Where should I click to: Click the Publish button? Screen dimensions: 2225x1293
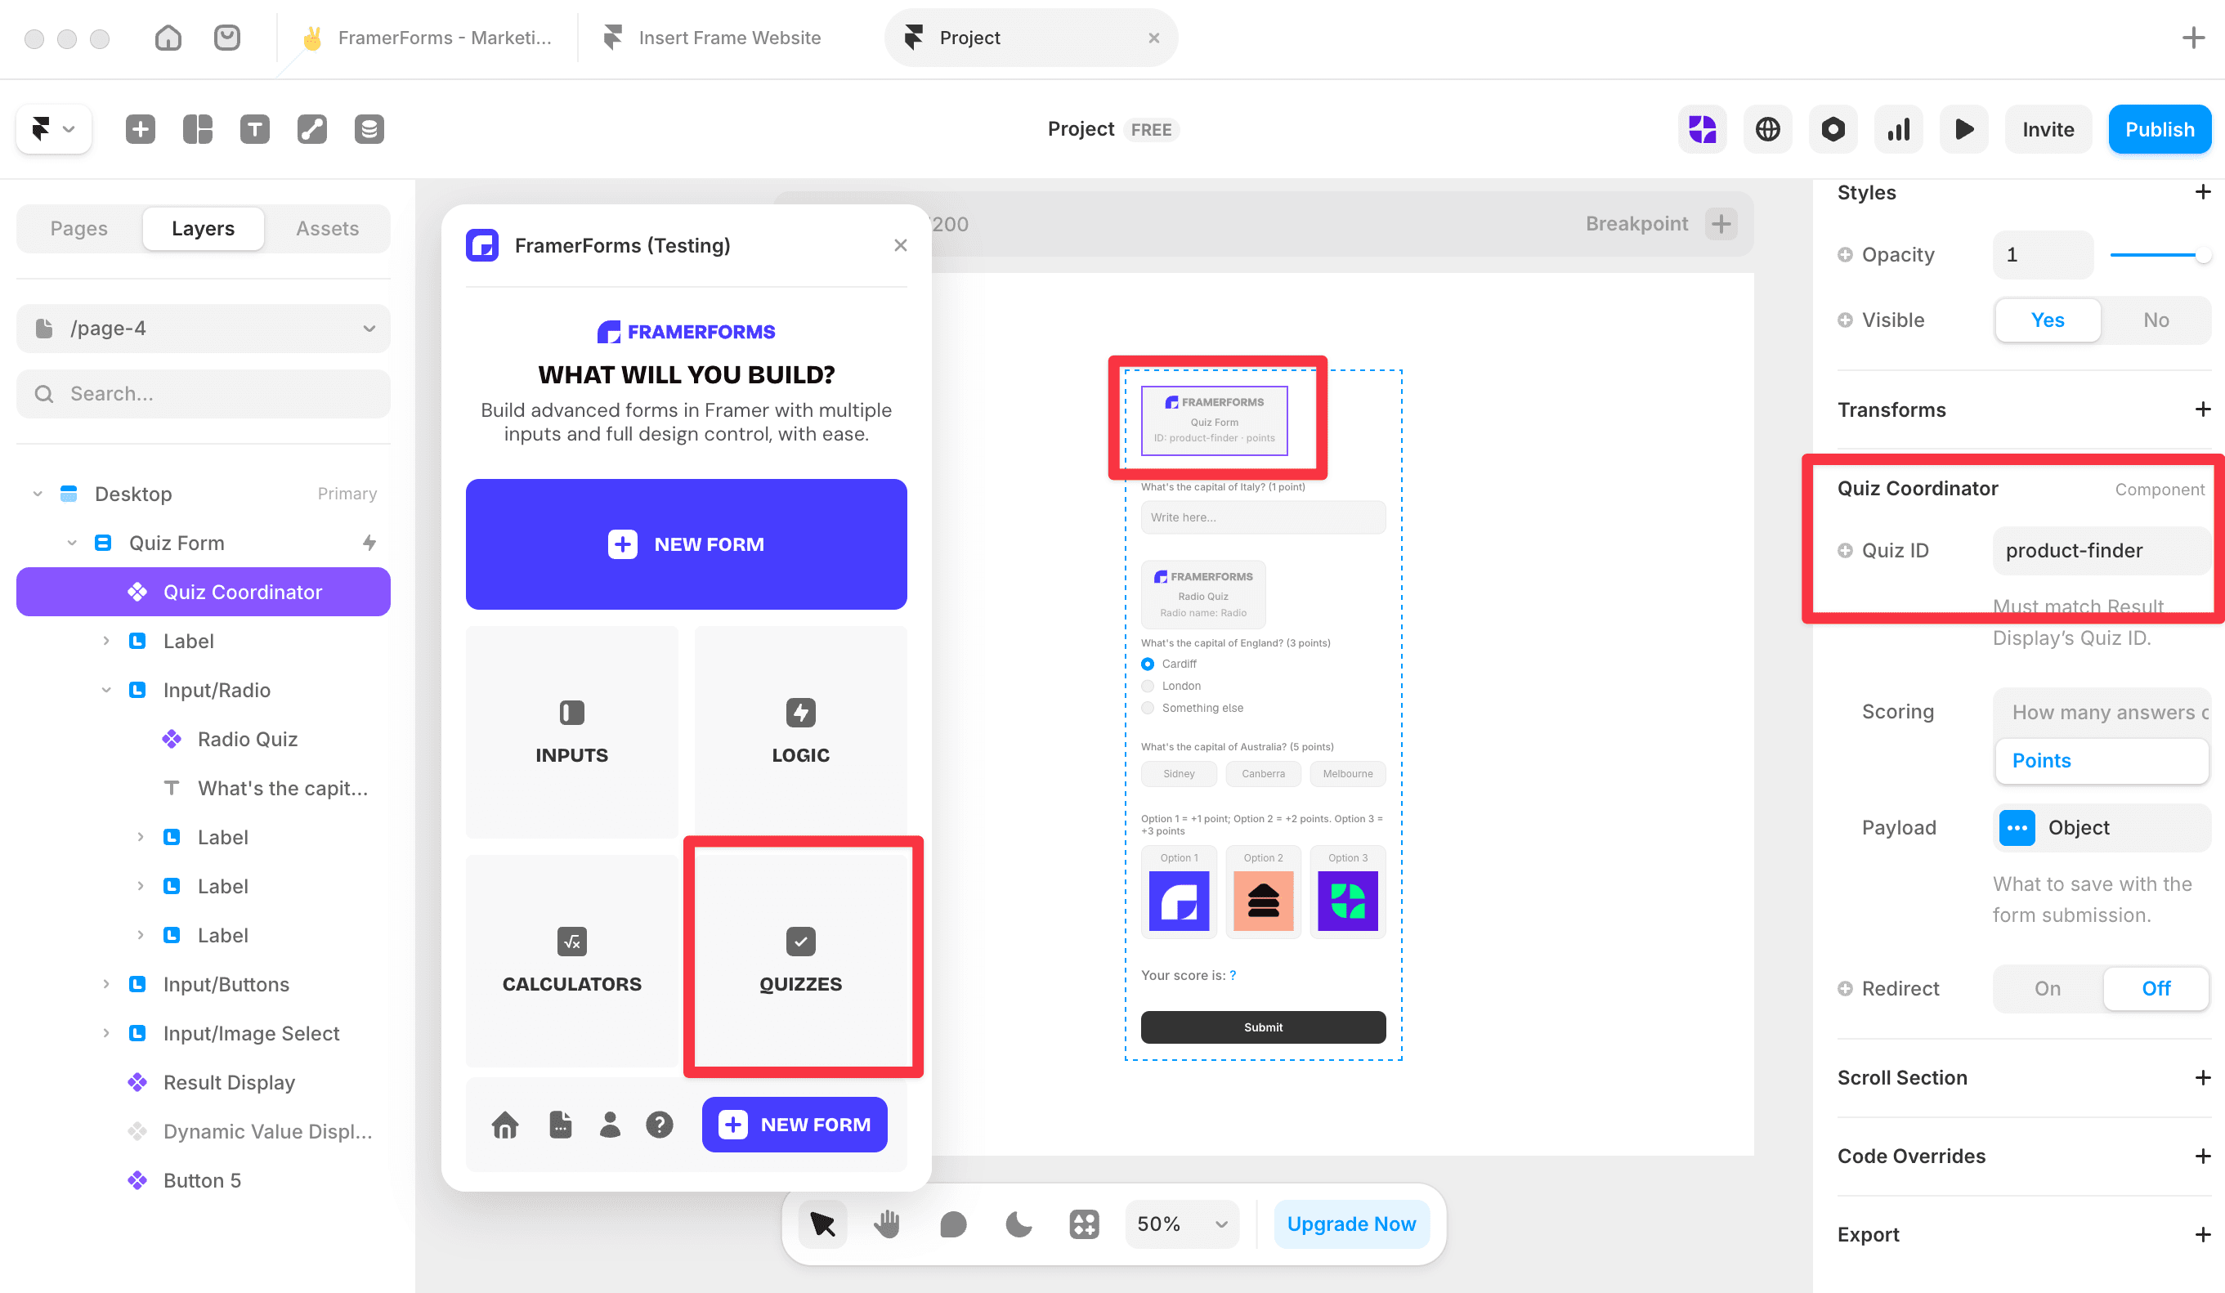pyautogui.click(x=2160, y=129)
